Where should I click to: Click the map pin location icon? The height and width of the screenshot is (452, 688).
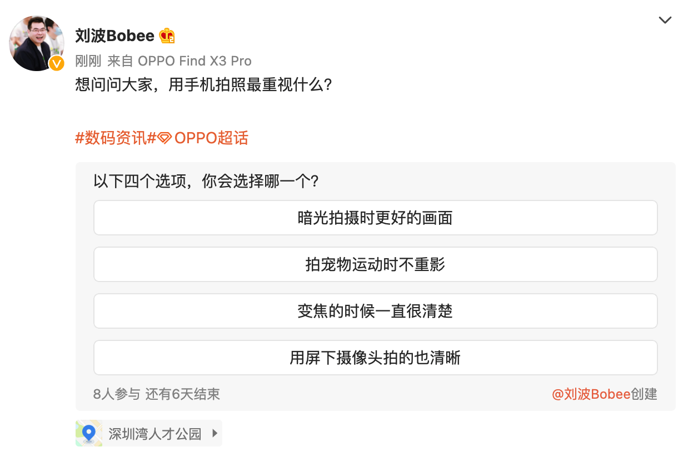tap(89, 433)
